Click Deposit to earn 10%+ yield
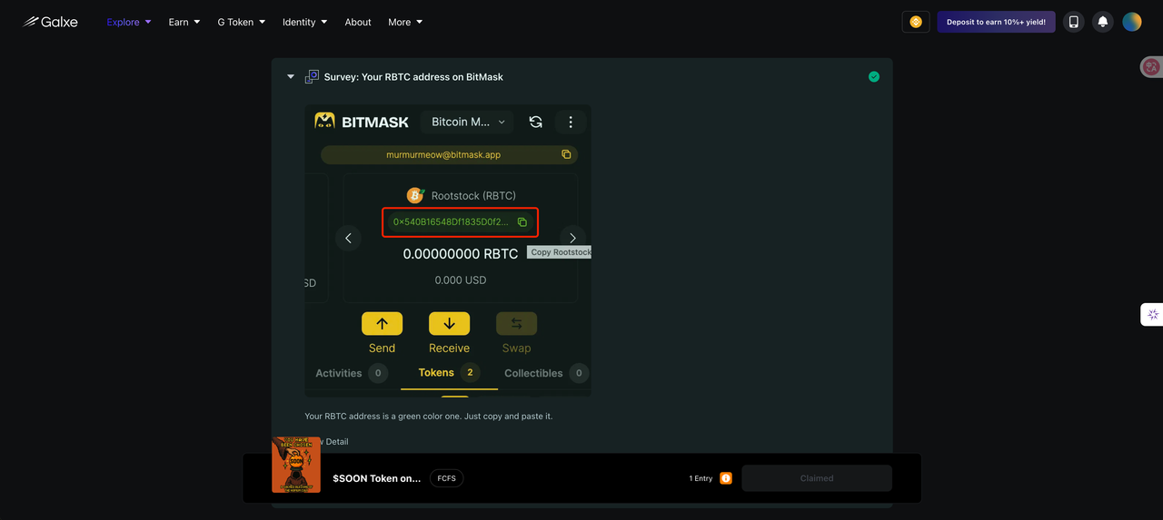Screen dimensions: 1163x520 996,22
